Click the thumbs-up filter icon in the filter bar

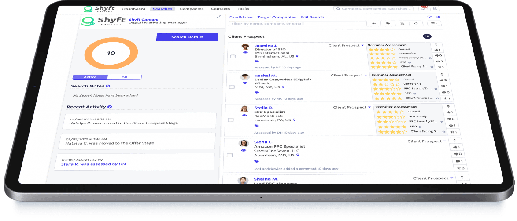pos(416,24)
